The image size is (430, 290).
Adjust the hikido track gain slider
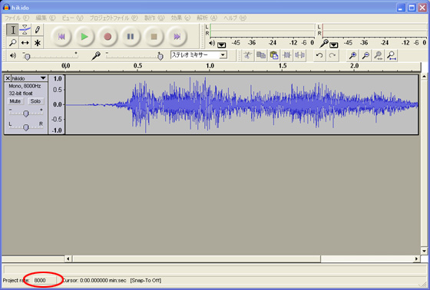click(x=26, y=114)
